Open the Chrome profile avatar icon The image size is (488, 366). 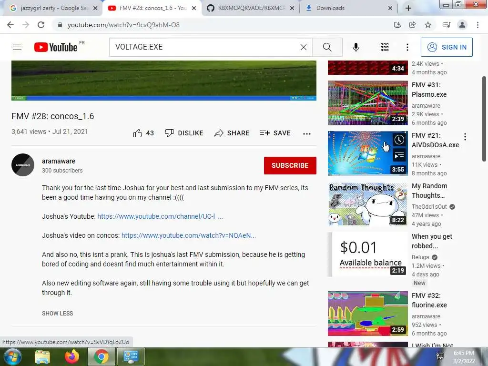tap(462, 25)
